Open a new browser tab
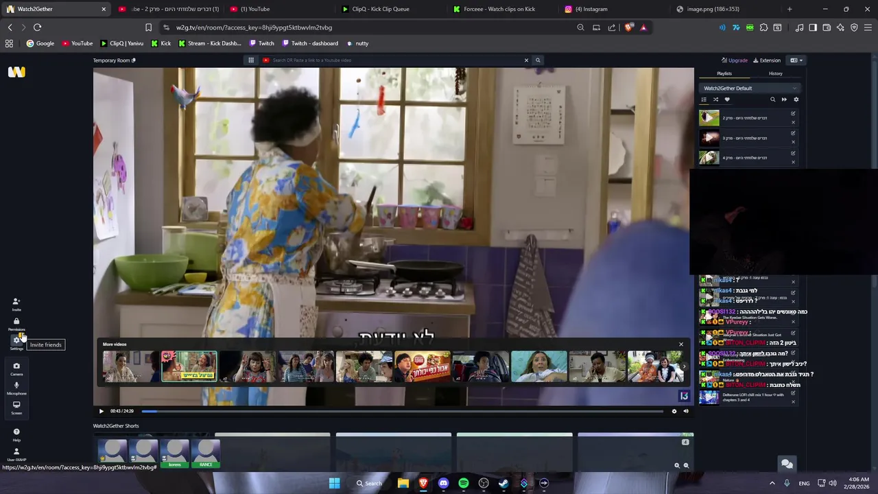The height and width of the screenshot is (494, 878). (790, 9)
